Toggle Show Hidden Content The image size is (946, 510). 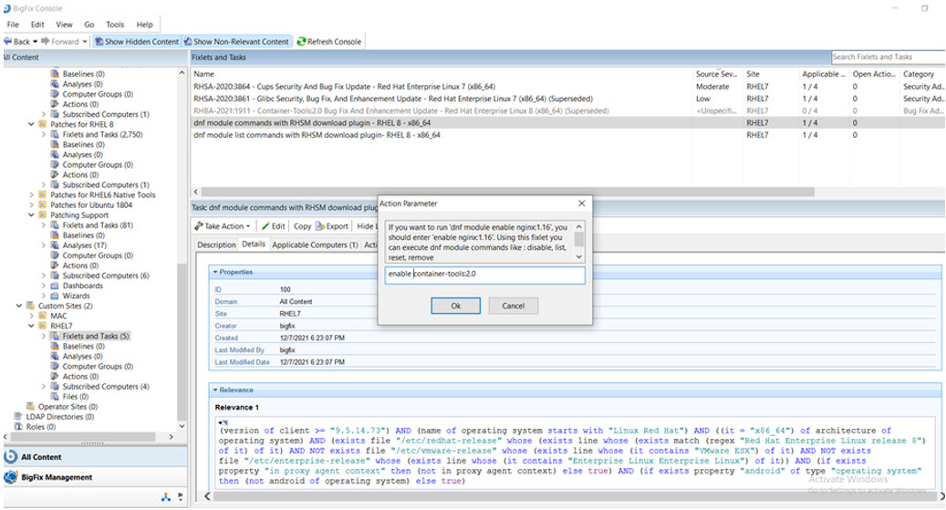136,42
